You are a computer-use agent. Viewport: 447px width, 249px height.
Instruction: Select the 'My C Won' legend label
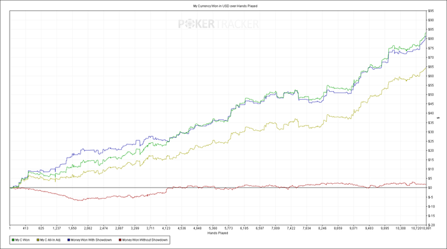(22, 240)
